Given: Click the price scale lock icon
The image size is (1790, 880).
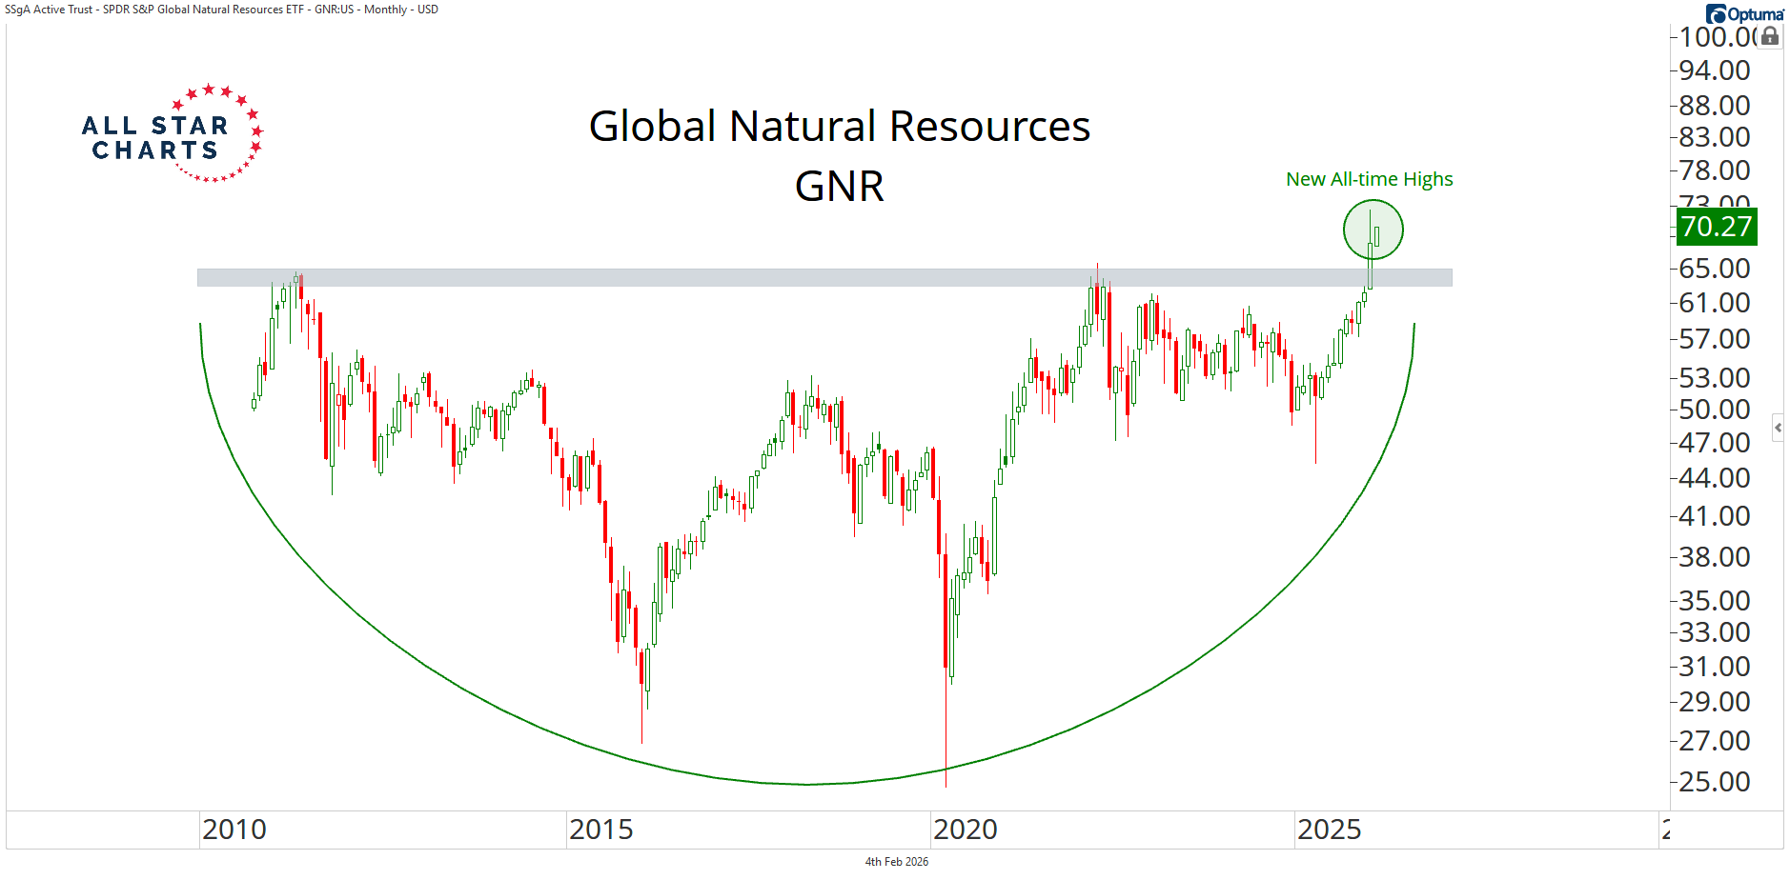Looking at the screenshot, I should coord(1769,36).
